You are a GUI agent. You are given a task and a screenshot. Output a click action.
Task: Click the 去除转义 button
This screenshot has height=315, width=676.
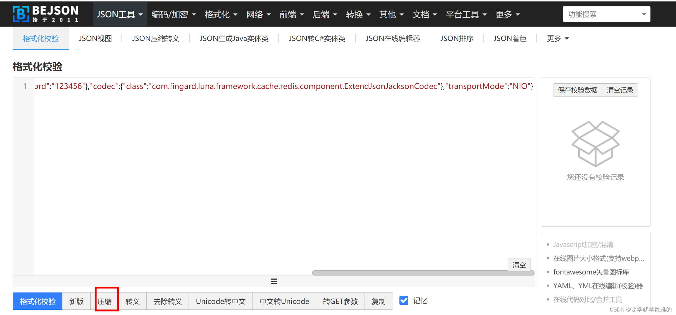168,301
